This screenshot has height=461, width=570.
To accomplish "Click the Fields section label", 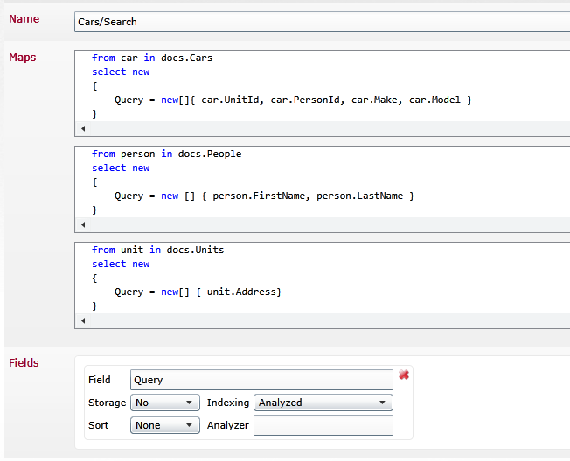I will click(x=24, y=362).
